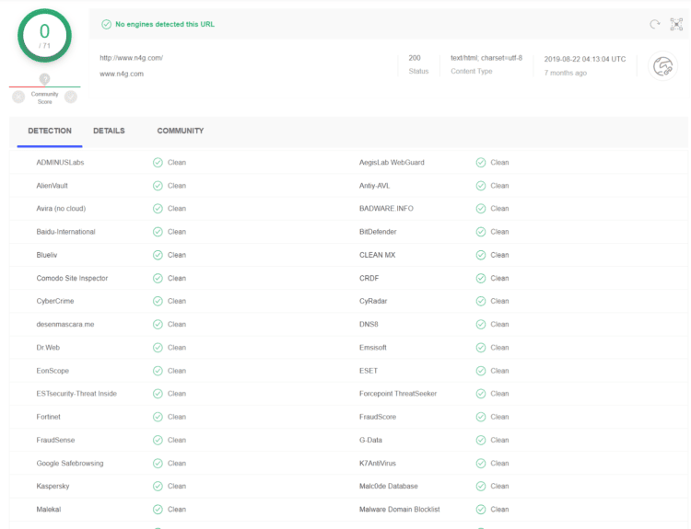The width and height of the screenshot is (691, 529).
Task: Click the clean check icon for Fortinet
Action: 158,417
